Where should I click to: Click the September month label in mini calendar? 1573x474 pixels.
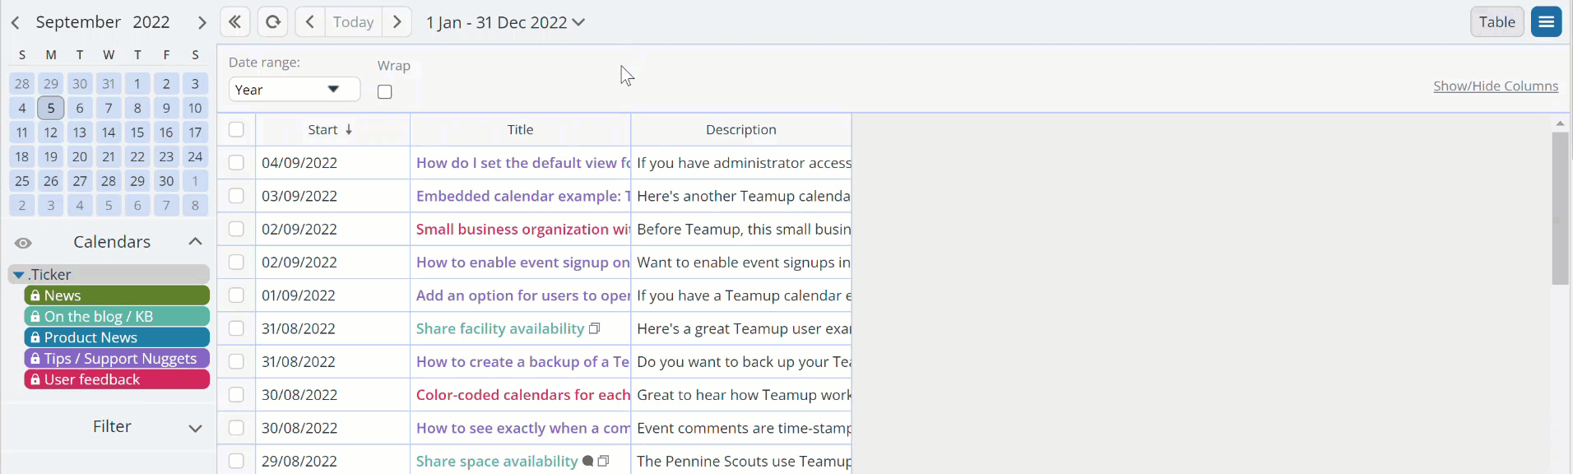(78, 22)
